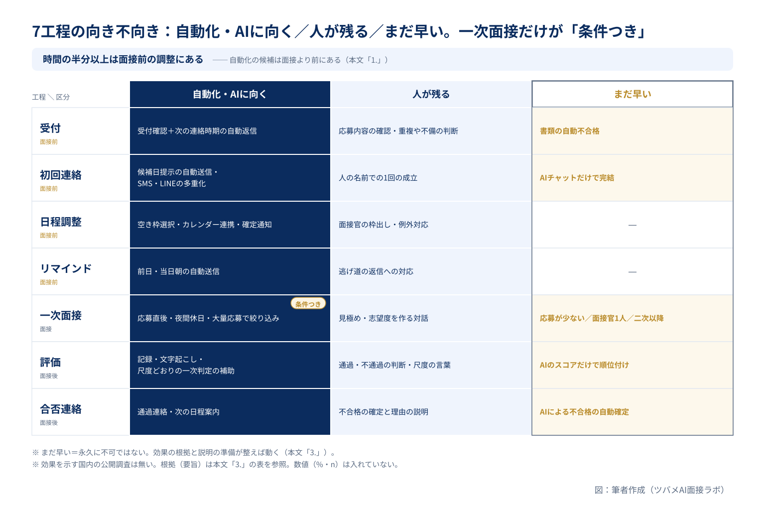This screenshot has height=510, width=765.
Task: Select the footnote starting ※ まだ早い＝永久に不可ではない
Action: (185, 453)
